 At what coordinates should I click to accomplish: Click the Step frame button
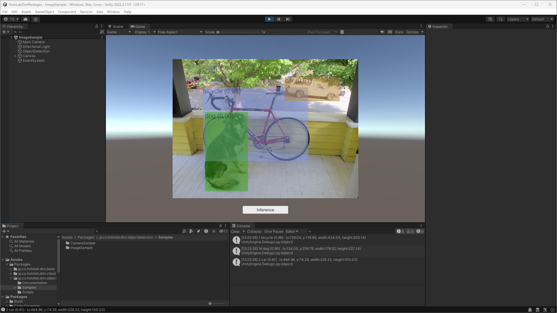(287, 19)
